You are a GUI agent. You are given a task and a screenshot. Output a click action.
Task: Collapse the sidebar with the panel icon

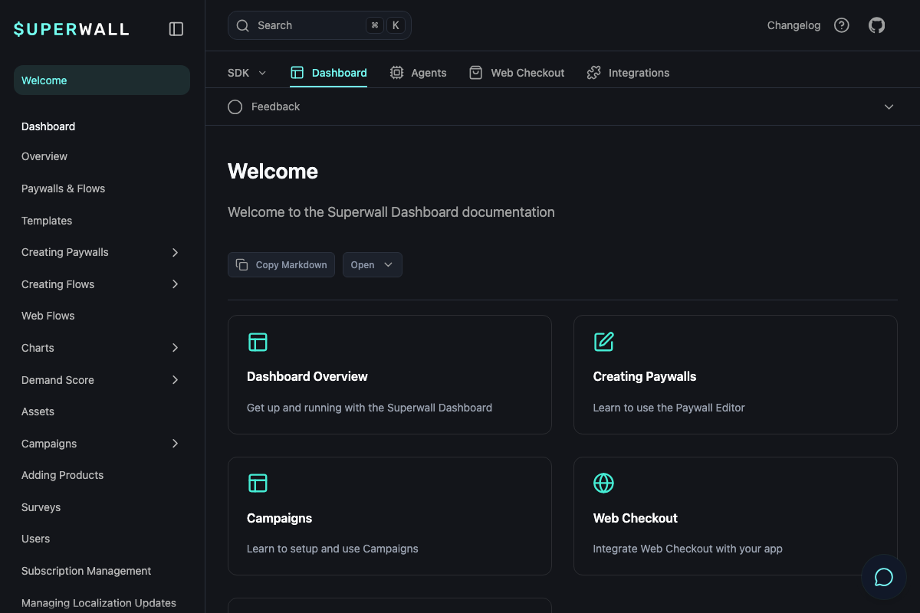pos(176,29)
